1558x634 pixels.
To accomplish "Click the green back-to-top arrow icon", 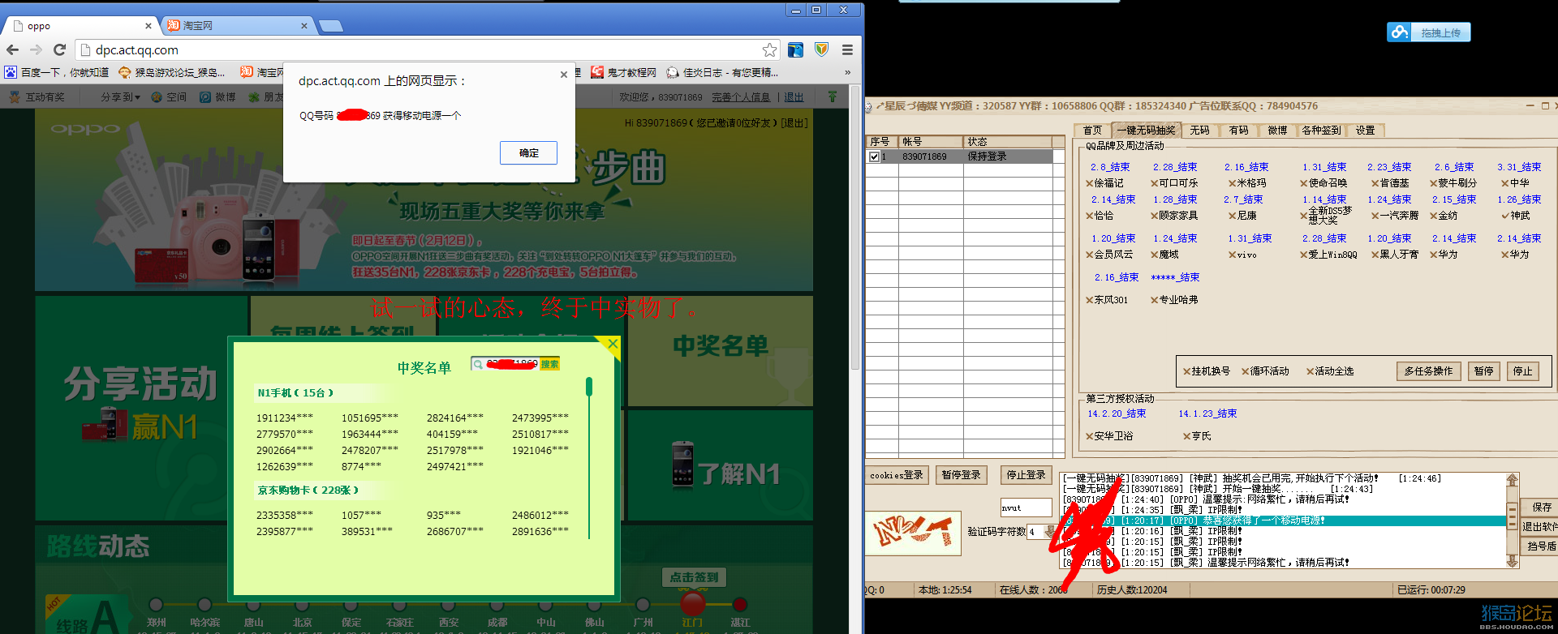I will 832,96.
